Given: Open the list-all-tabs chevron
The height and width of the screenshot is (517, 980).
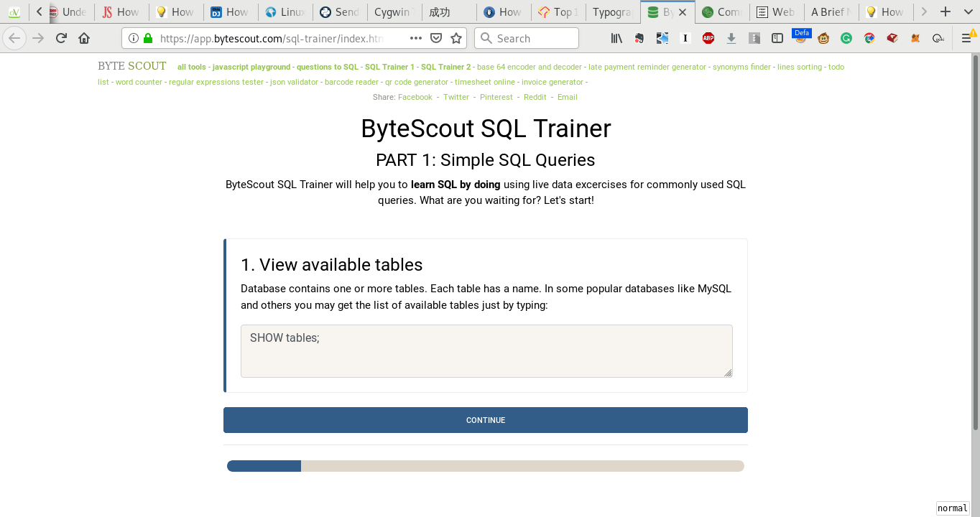Looking at the screenshot, I should (x=968, y=11).
